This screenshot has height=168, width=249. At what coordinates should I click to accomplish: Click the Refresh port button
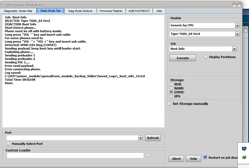coord(153,138)
